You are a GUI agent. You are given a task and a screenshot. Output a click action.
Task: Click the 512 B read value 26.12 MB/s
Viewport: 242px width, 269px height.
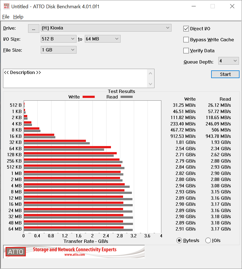click(x=219, y=105)
